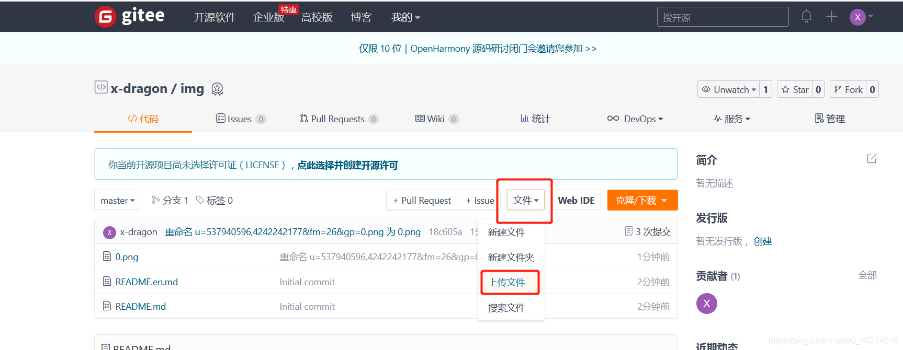Open 开源软件 in the top navigation
Viewport: 903px width, 350px height.
215,17
